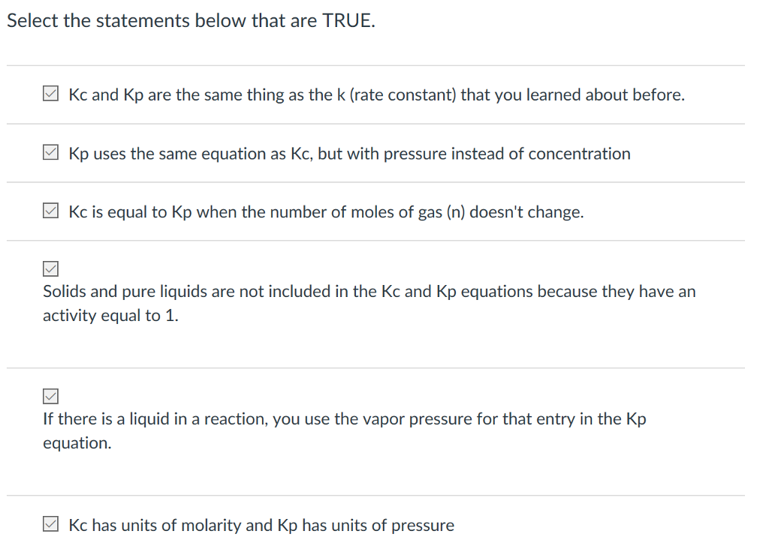Image resolution: width=769 pixels, height=558 pixels.
Task: Select the statement about liquid vapor pressure
Action: (342, 430)
